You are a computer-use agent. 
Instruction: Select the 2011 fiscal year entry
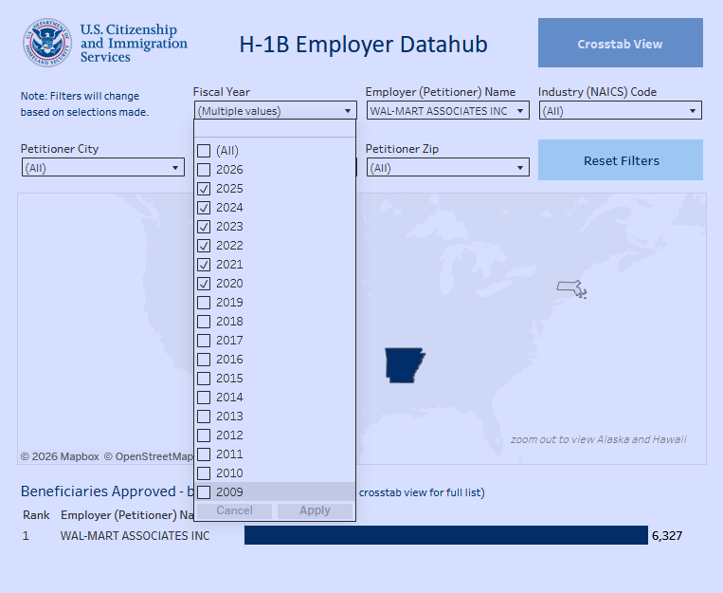tap(204, 454)
